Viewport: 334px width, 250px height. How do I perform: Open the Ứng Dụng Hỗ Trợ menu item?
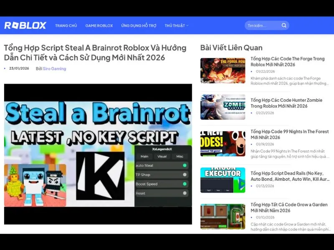tap(139, 26)
